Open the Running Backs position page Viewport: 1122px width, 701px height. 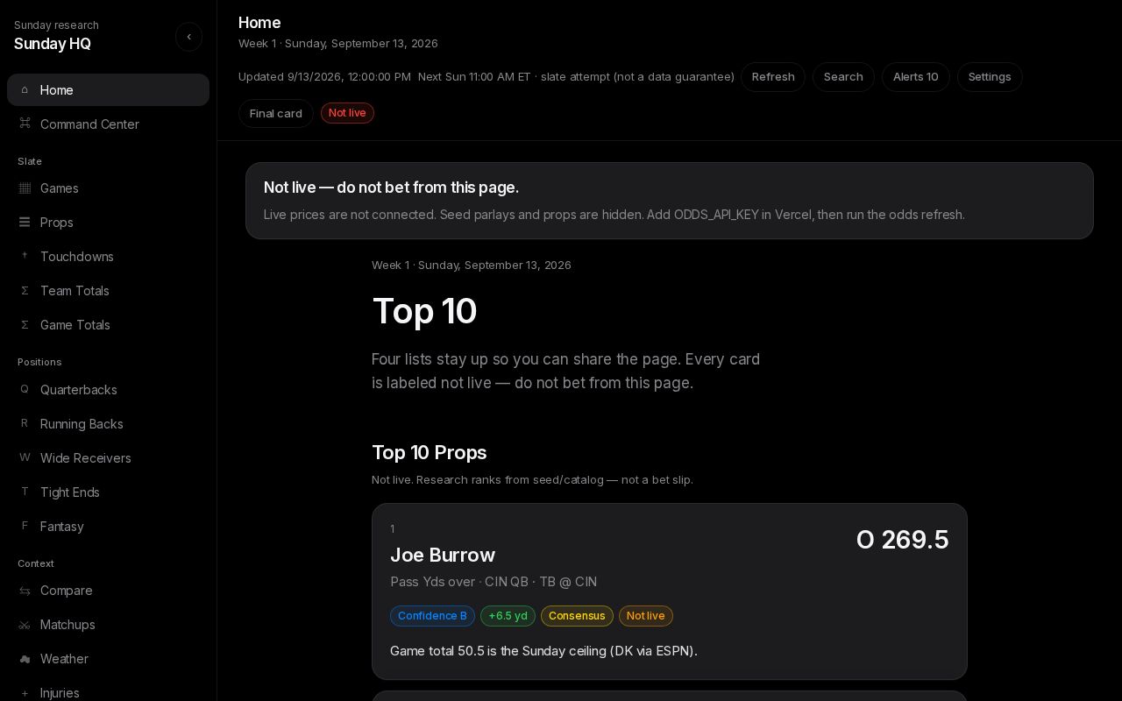[x=108, y=424]
